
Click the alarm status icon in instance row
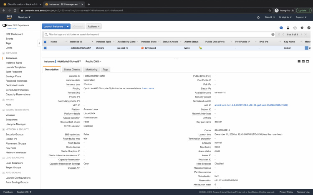201,48
